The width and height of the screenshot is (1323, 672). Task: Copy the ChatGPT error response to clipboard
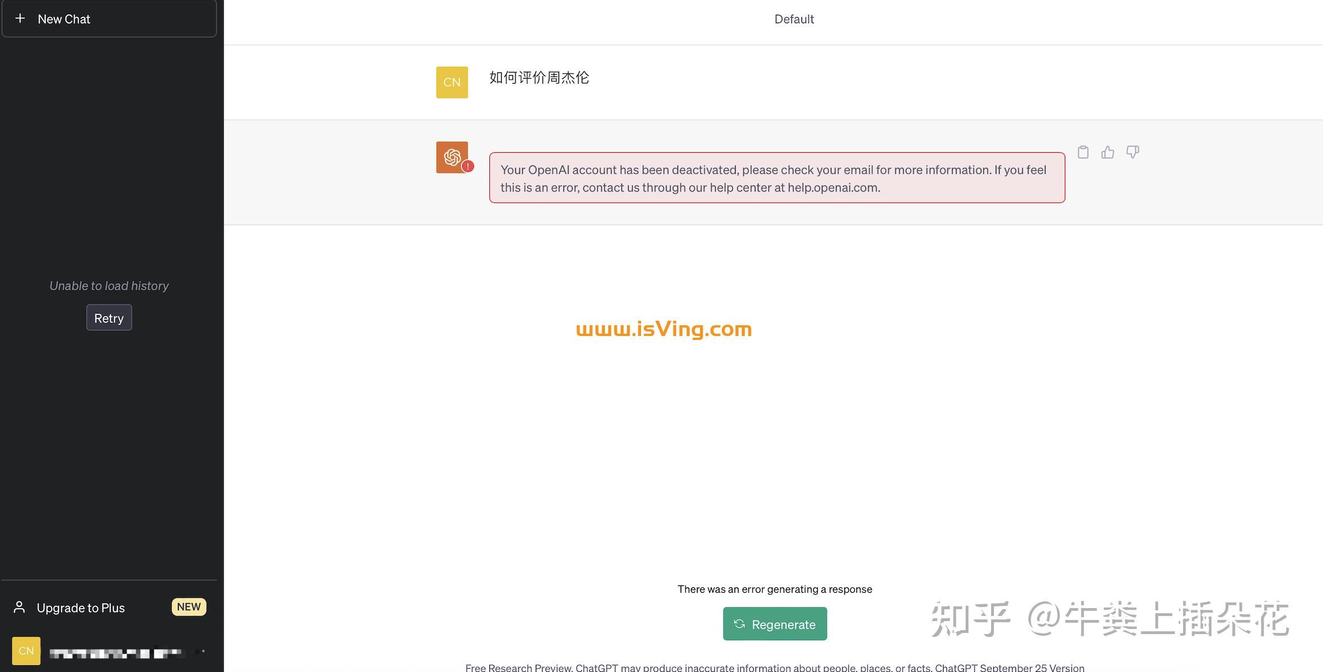pos(1082,152)
